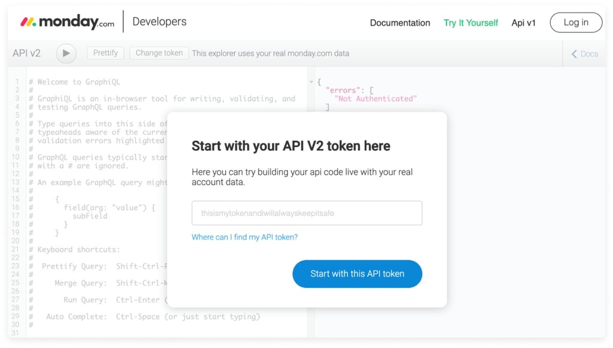The width and height of the screenshot is (613, 348).
Task: Switch to Try It Yourself
Action: 471,23
